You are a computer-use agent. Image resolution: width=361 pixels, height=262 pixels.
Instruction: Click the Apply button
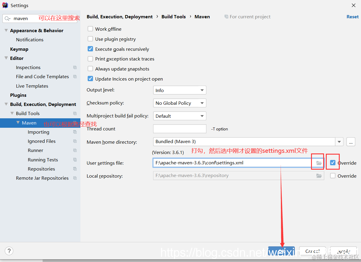click(343, 251)
